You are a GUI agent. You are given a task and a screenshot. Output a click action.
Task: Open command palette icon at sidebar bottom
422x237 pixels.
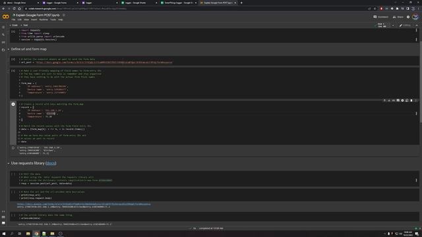[3, 217]
